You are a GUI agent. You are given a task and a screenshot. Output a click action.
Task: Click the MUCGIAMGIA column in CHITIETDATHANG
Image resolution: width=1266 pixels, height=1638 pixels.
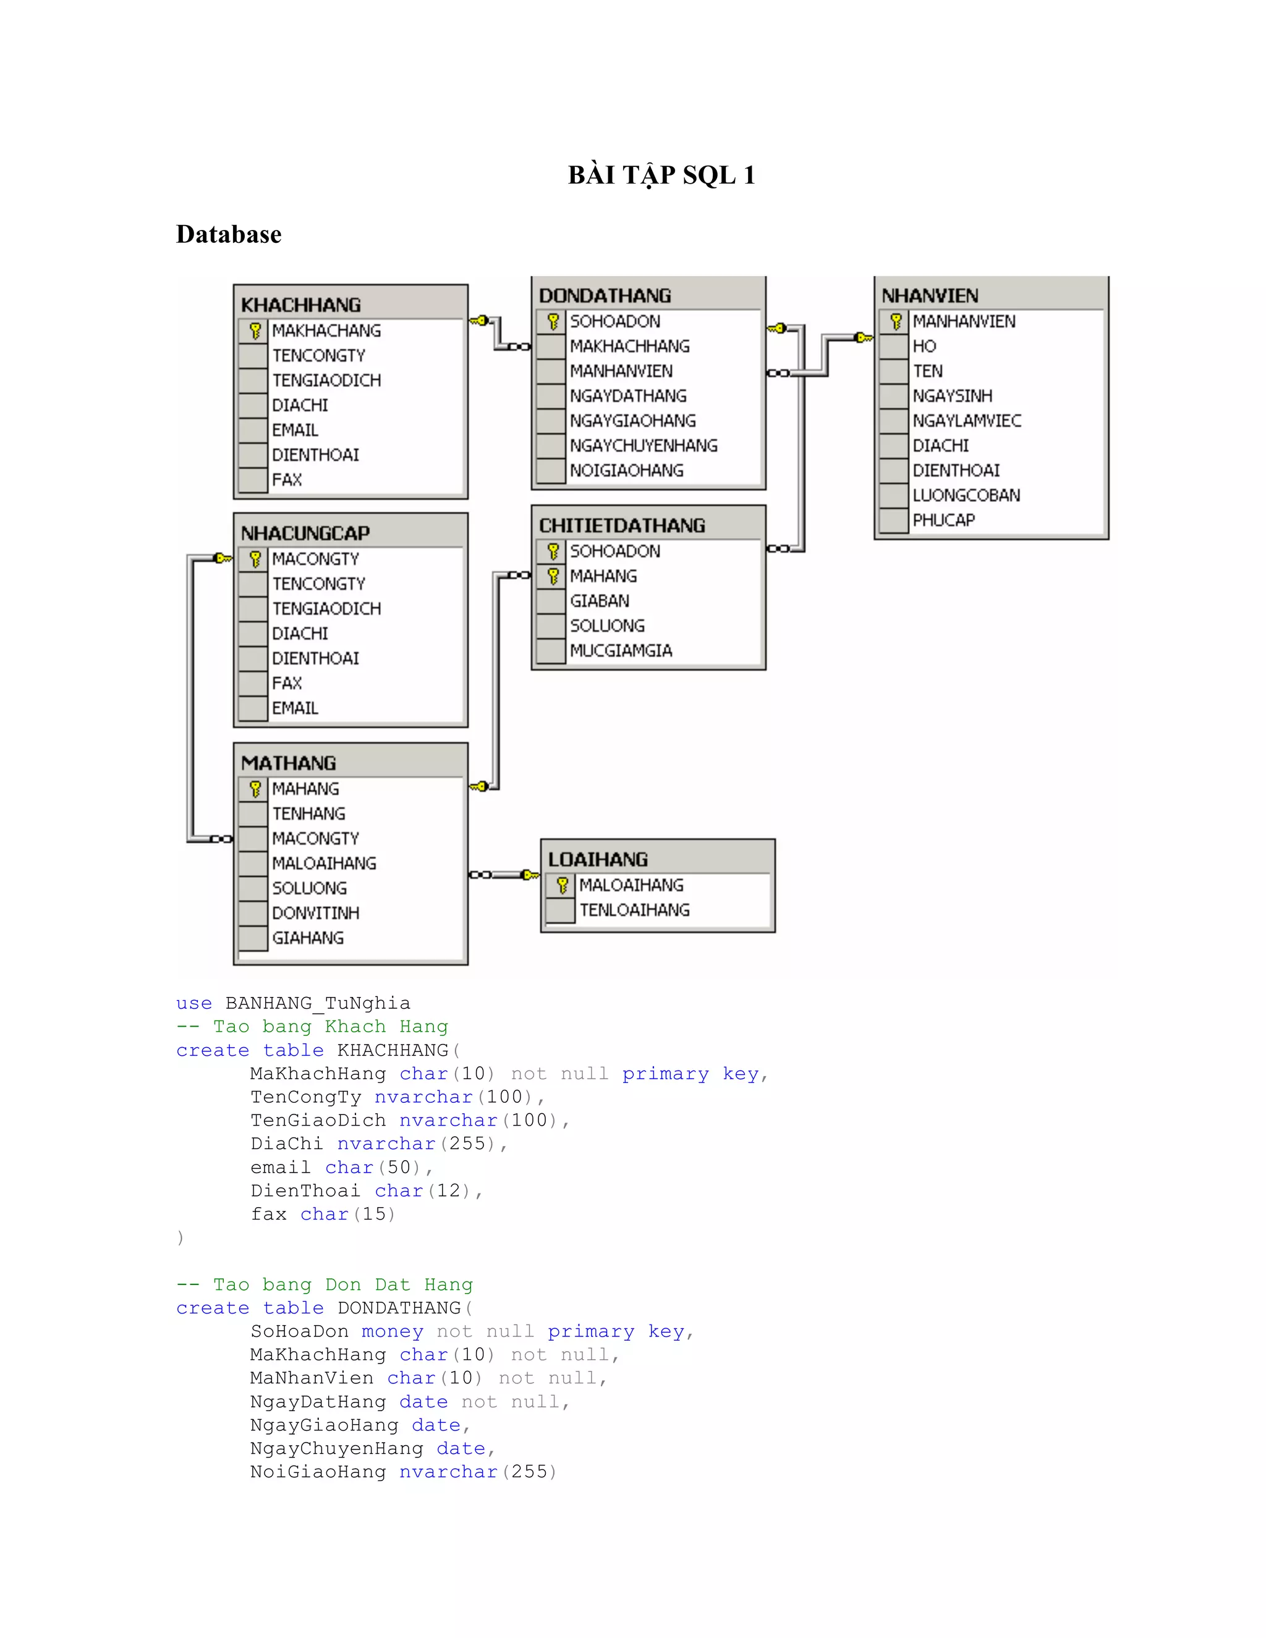[620, 651]
